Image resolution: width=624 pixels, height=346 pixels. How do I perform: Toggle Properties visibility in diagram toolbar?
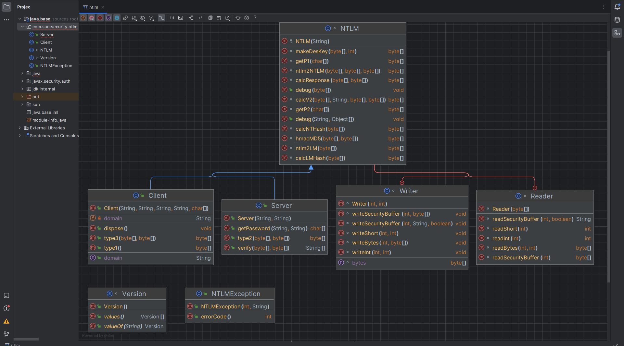108,18
